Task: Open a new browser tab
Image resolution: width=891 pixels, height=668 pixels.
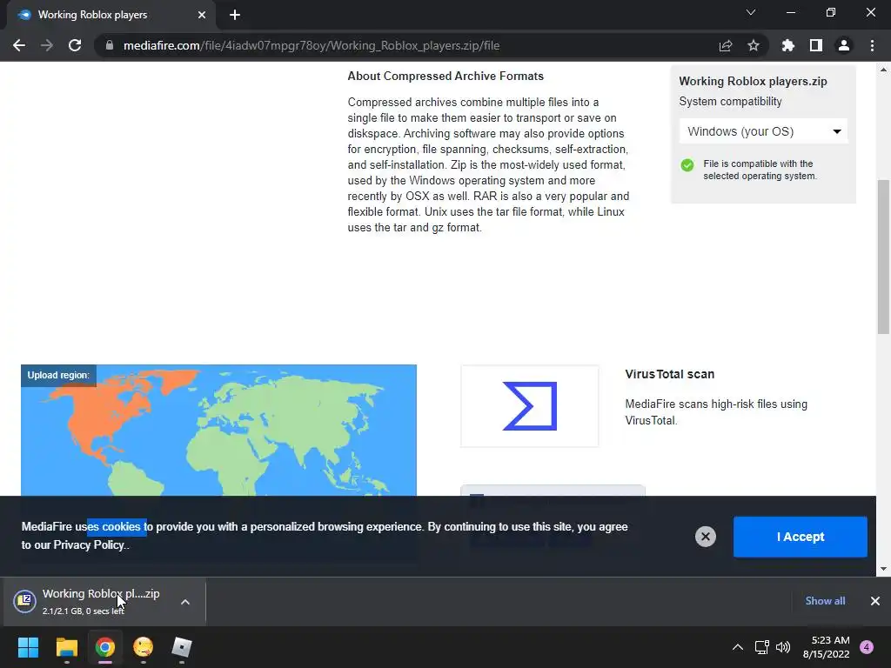Action: pos(235,15)
